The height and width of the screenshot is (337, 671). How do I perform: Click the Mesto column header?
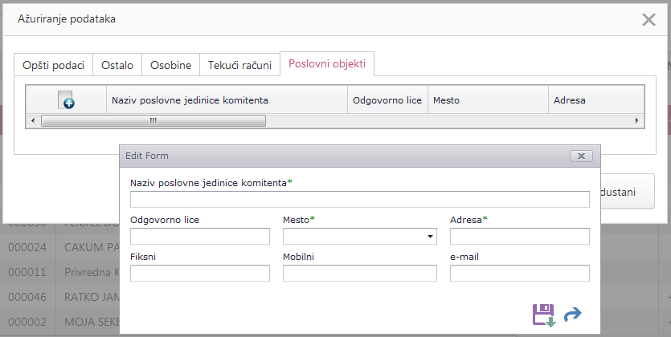coord(487,100)
